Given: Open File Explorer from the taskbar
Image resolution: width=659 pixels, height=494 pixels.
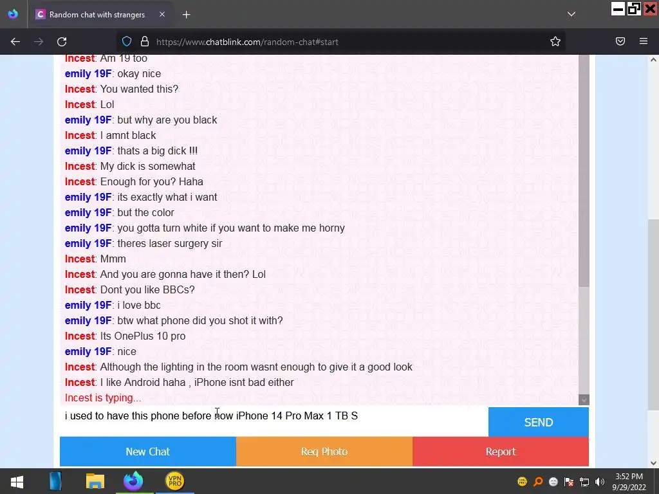Looking at the screenshot, I should (95, 481).
